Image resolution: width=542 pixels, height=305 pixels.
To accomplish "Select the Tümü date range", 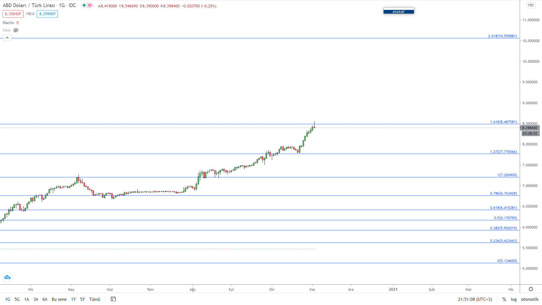I will 95,299.
